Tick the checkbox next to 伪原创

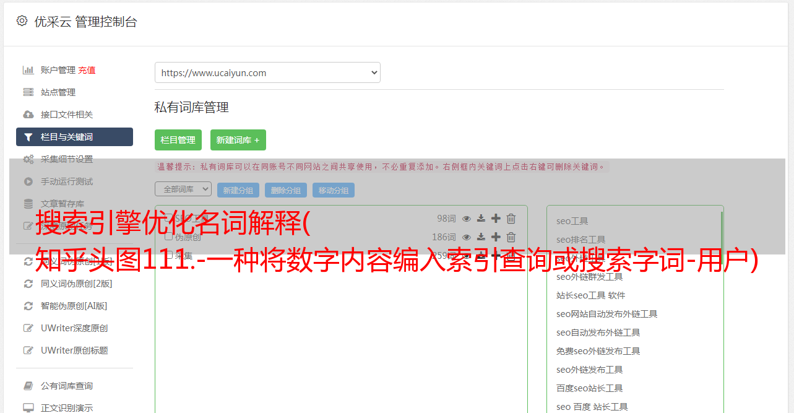point(168,237)
